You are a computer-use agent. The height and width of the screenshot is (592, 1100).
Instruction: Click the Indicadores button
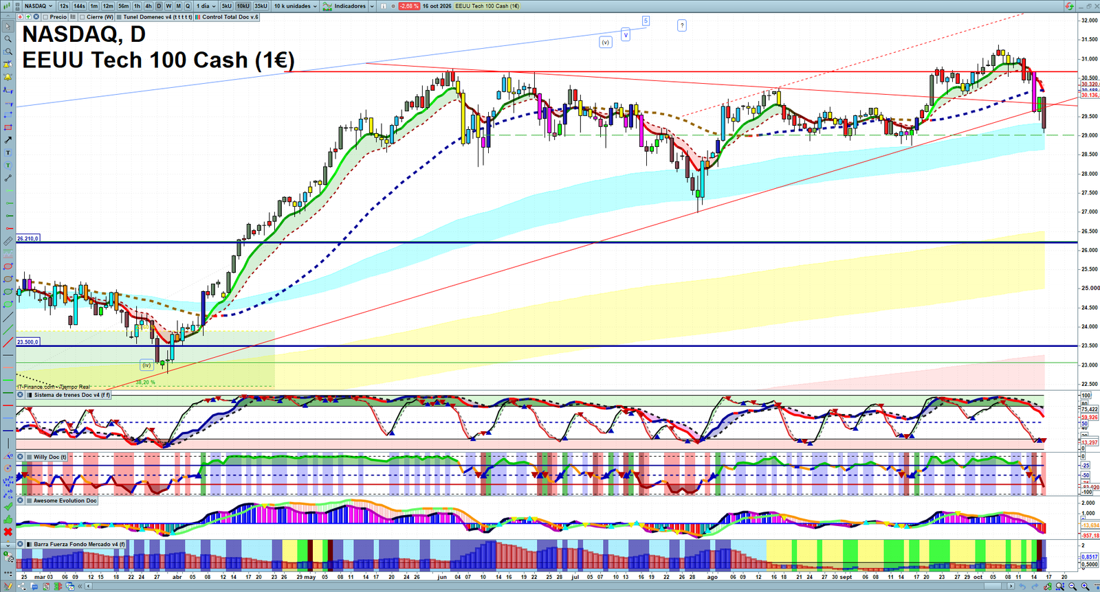[x=345, y=6]
